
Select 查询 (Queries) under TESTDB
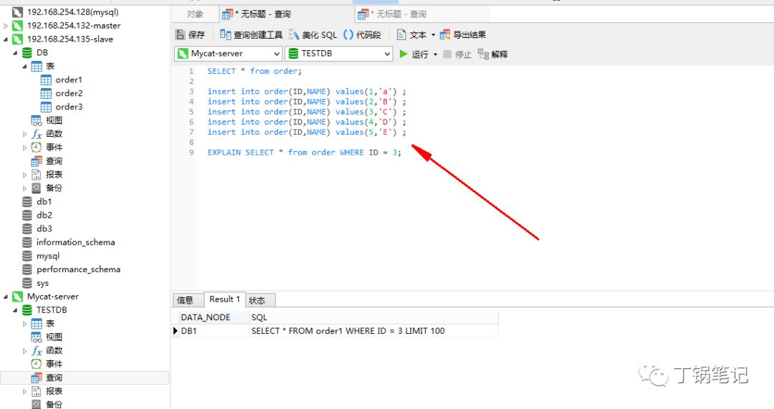tap(54, 377)
